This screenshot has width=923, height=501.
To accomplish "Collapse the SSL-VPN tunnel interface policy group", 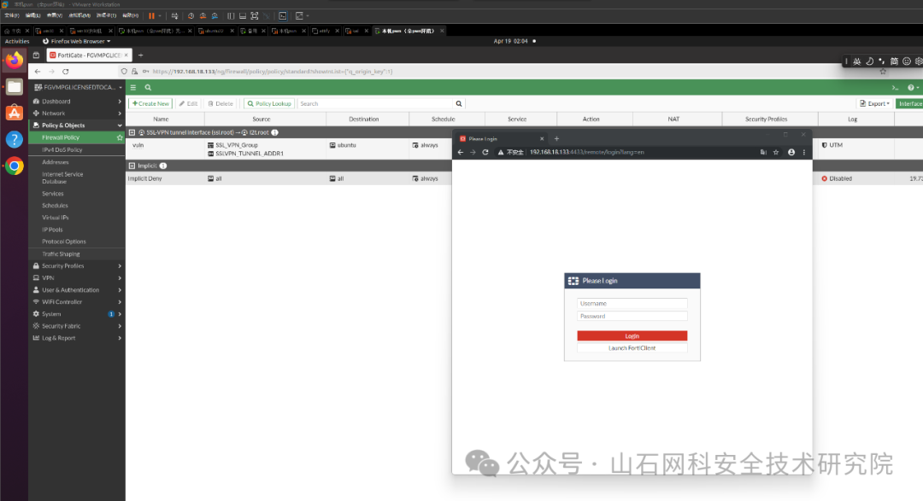I will (132, 133).
